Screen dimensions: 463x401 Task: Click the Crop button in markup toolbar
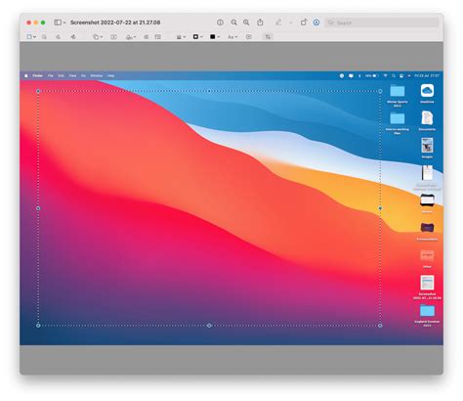click(x=268, y=37)
